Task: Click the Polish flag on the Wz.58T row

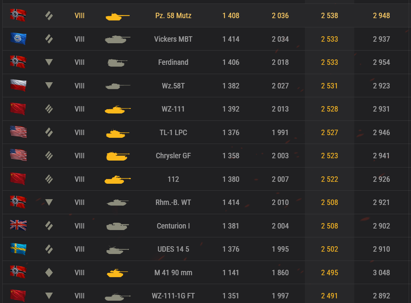Action: [18, 86]
